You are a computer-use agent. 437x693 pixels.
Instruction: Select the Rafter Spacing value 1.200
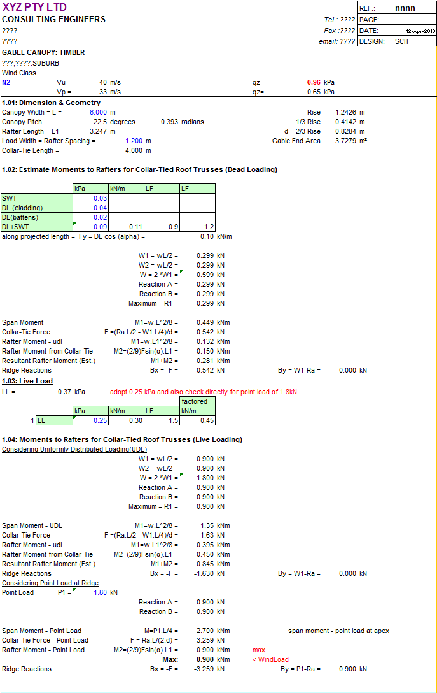click(x=134, y=141)
